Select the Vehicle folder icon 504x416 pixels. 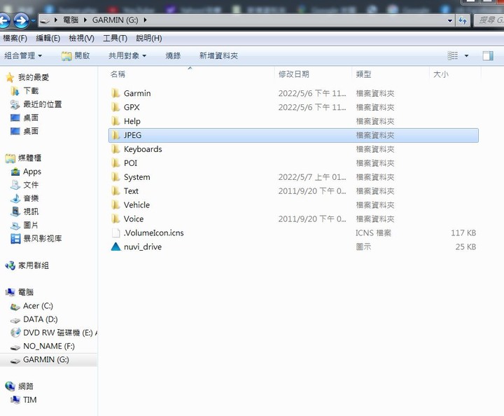tap(115, 204)
